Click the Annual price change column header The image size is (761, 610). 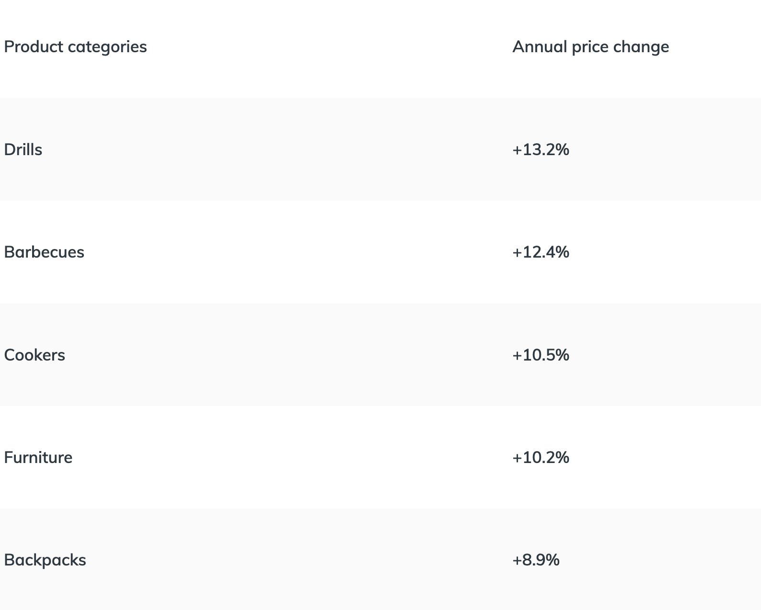click(591, 47)
